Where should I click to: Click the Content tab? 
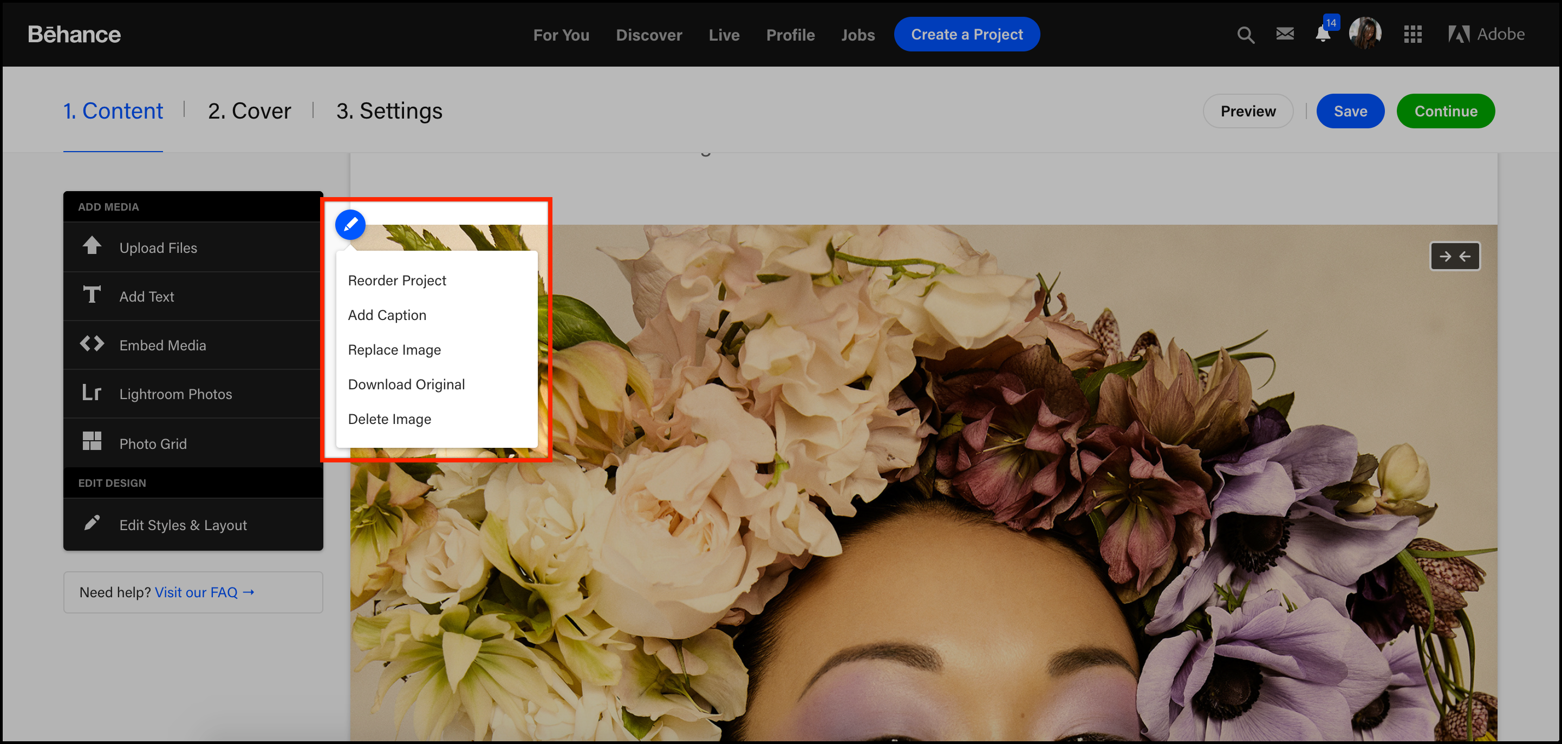113,112
